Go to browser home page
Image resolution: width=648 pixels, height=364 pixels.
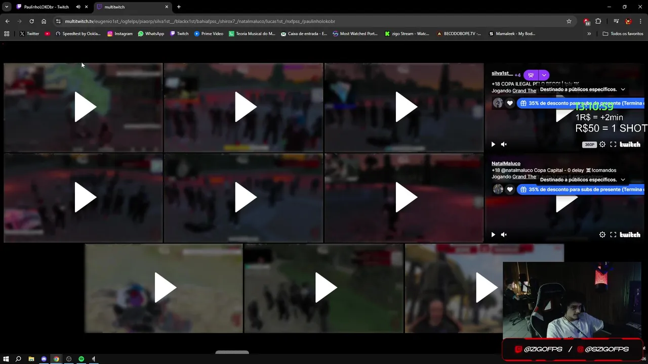pos(44,21)
